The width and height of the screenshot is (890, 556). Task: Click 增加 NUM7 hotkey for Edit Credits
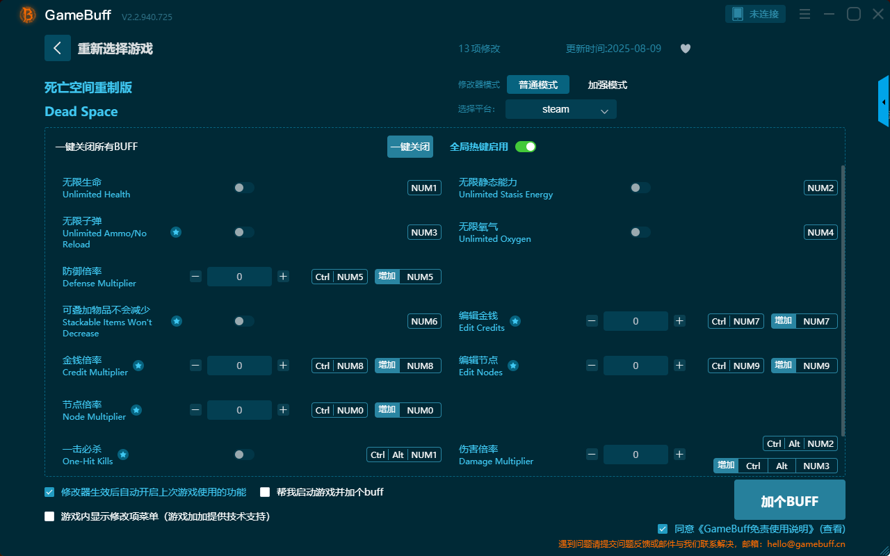[x=804, y=321]
